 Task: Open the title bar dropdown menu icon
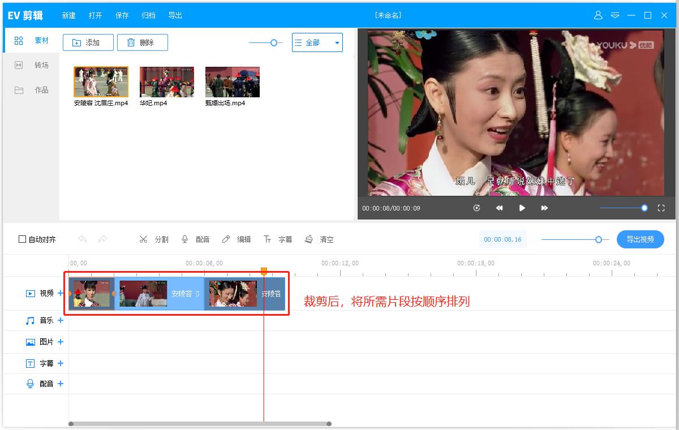click(x=615, y=15)
